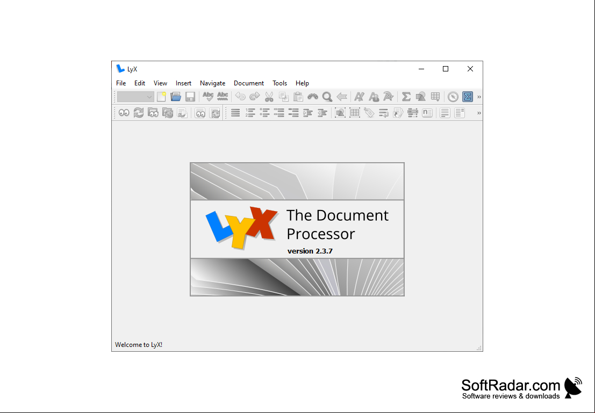Image resolution: width=595 pixels, height=413 pixels.
Task: Toggle the math toolbar (blue Sigma button)
Action: click(x=468, y=97)
